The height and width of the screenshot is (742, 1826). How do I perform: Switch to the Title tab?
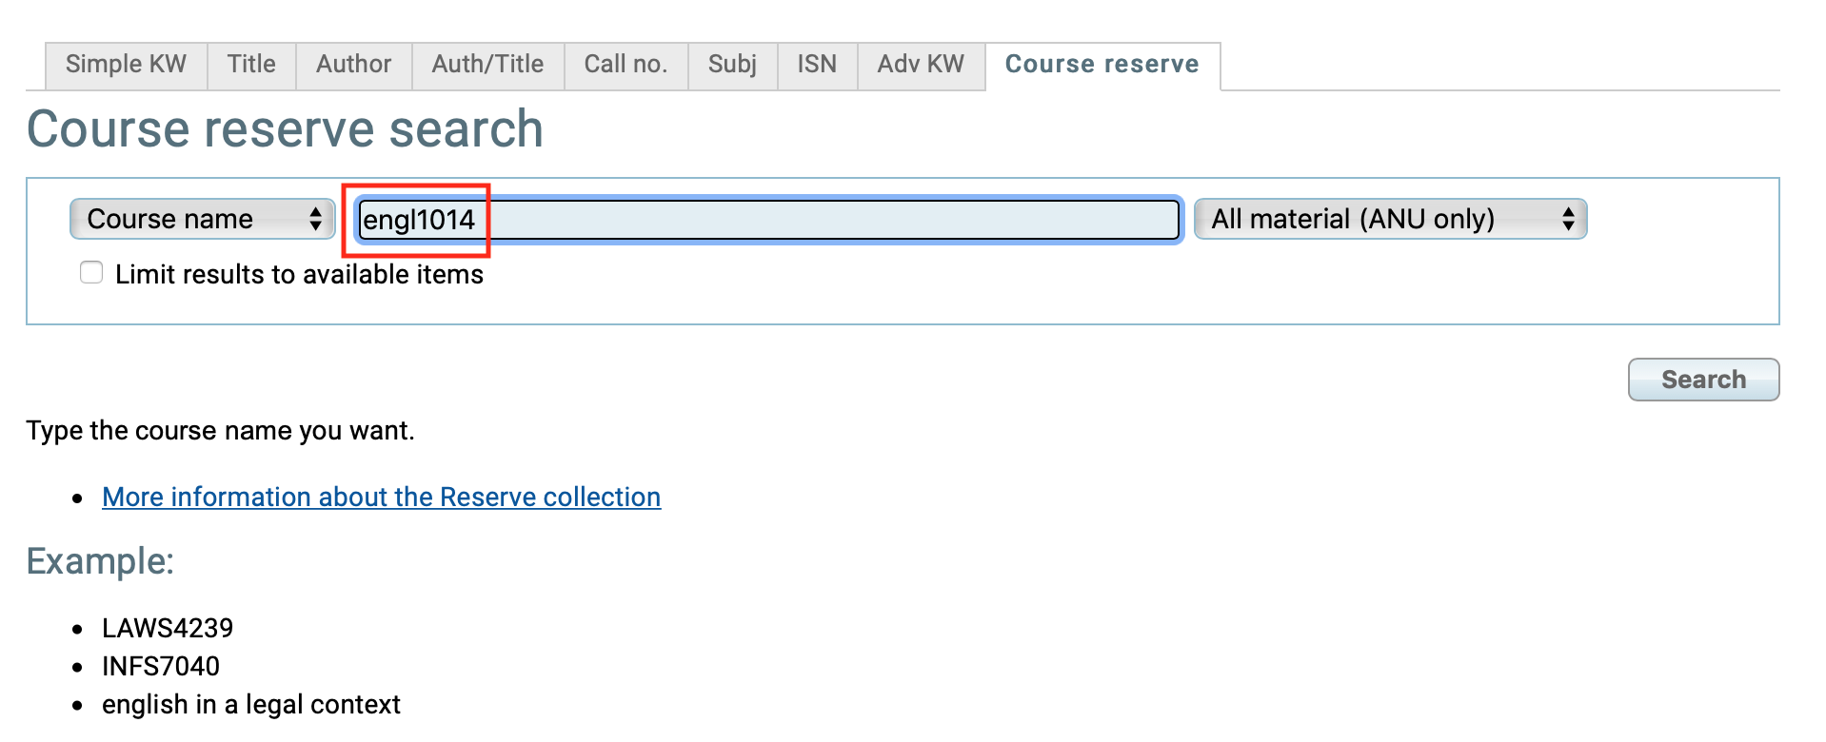[251, 65]
